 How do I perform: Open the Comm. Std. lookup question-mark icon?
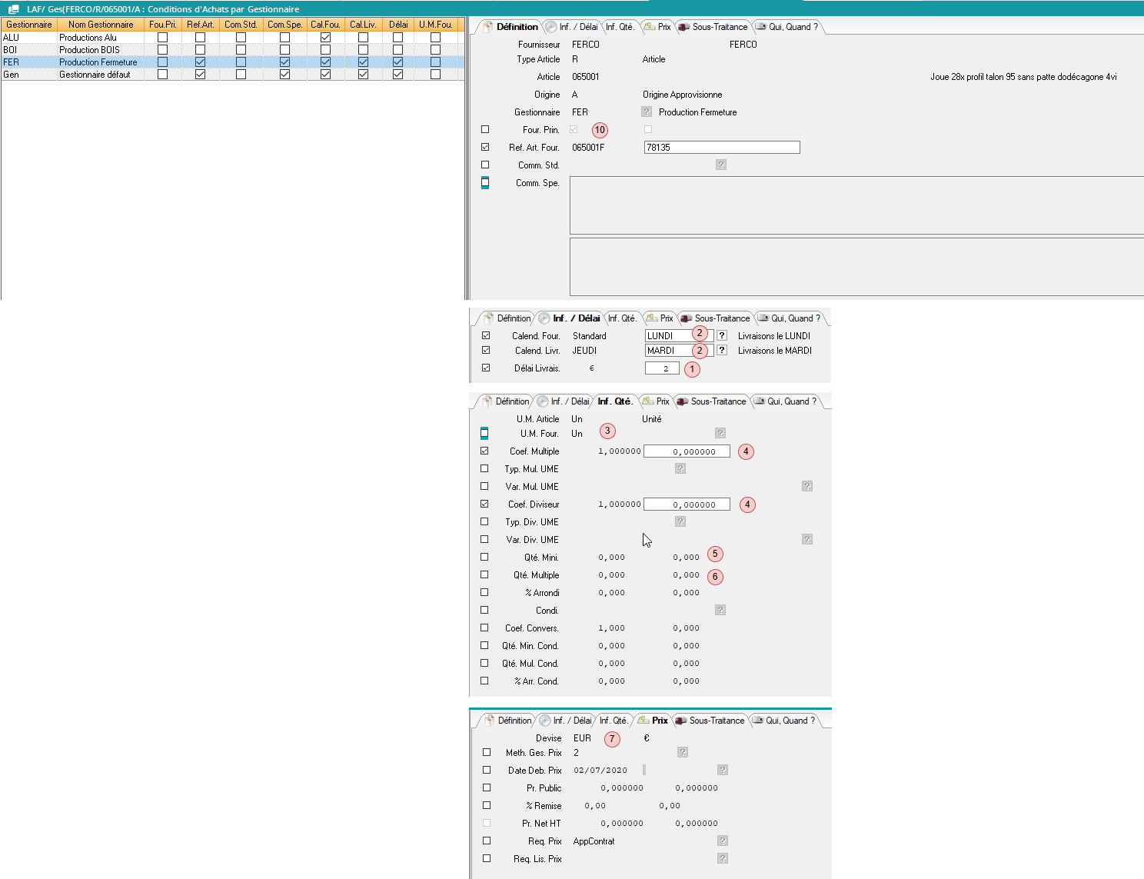[720, 165]
